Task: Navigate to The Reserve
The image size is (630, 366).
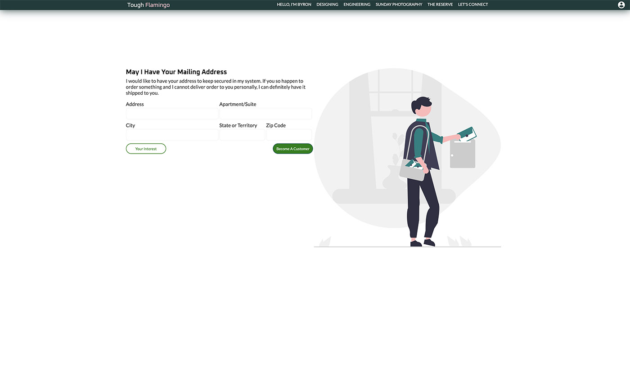Action: 440,4
